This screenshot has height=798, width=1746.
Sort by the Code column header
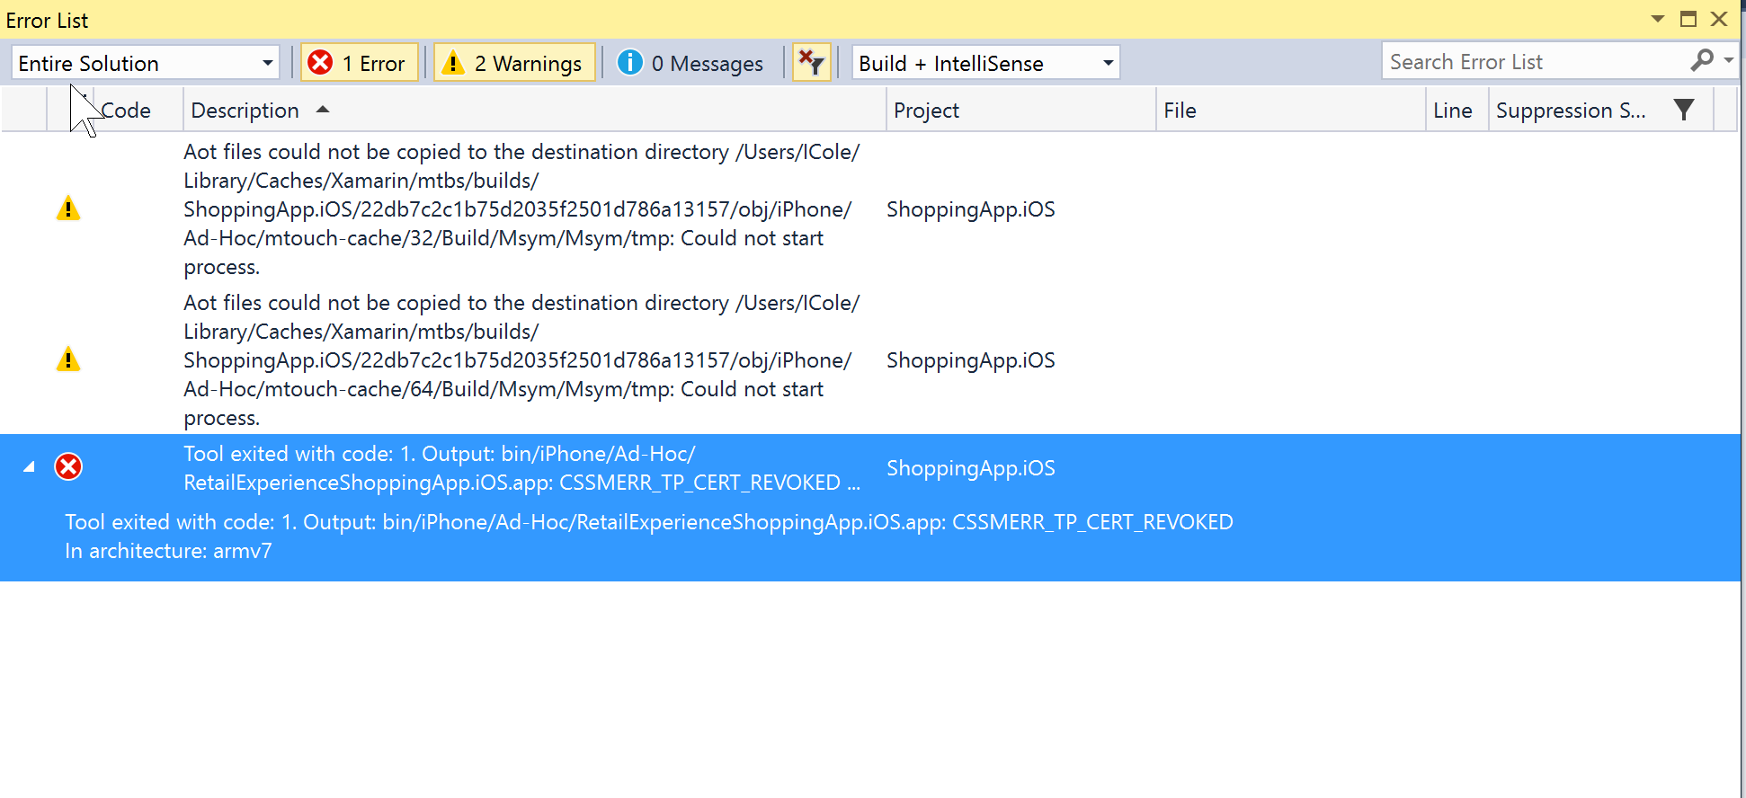point(138,111)
